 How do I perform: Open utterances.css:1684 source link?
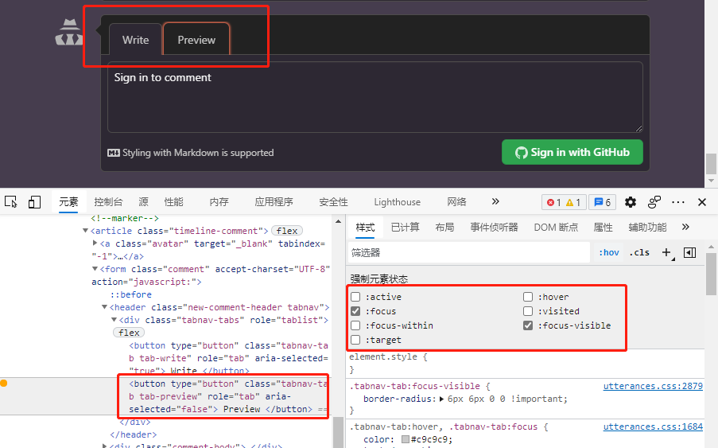tap(653, 427)
